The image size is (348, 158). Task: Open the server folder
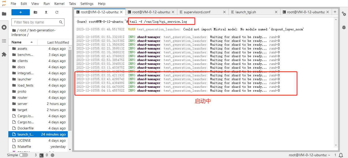pyautogui.click(x=38, y=104)
